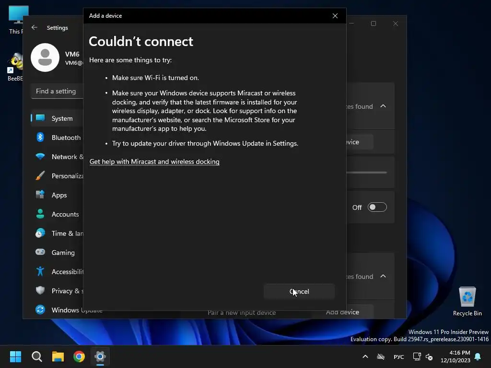The width and height of the screenshot is (491, 368).
Task: Click the РУС language indicator in tray
Action: [x=398, y=356]
